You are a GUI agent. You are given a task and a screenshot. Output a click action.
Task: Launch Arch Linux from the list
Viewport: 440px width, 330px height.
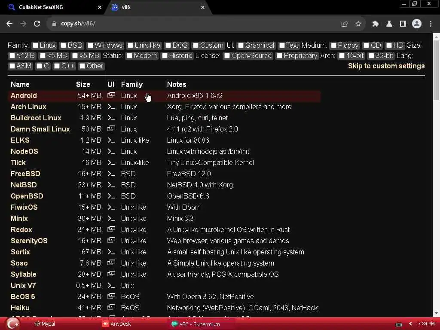(28, 107)
